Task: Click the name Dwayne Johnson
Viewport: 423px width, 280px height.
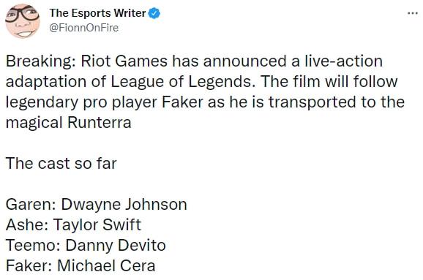Action: [x=124, y=205]
